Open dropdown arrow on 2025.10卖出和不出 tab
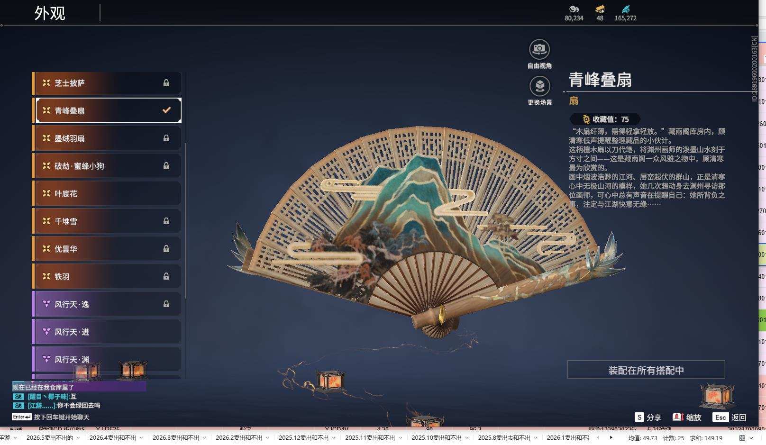This screenshot has width=766, height=445. 467,437
